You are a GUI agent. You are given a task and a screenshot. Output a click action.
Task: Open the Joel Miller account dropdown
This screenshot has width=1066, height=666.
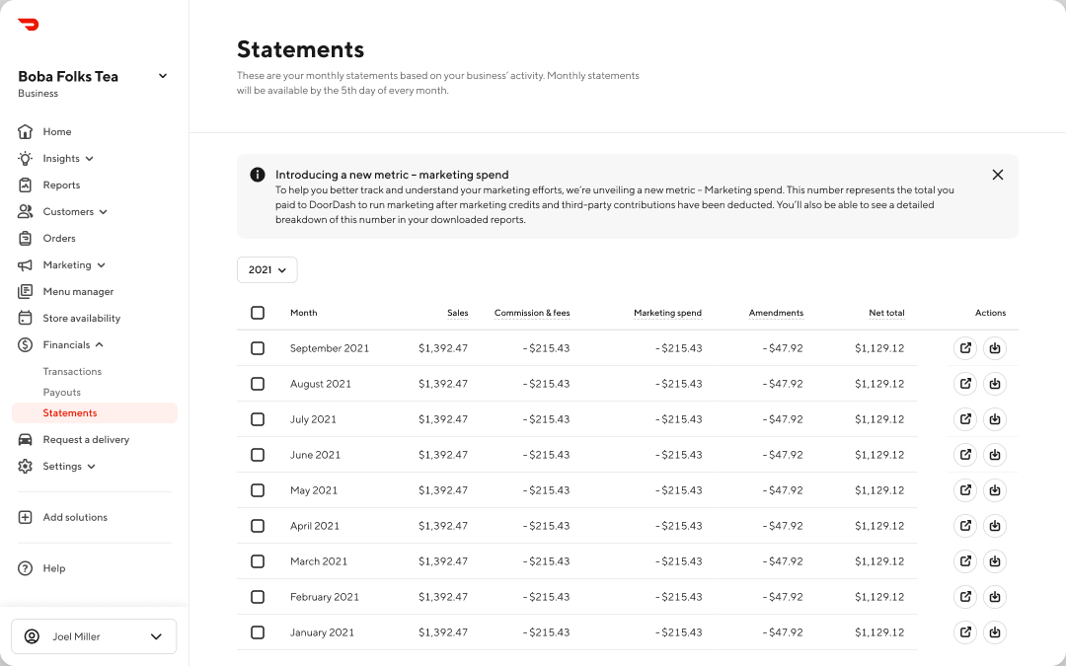click(94, 636)
